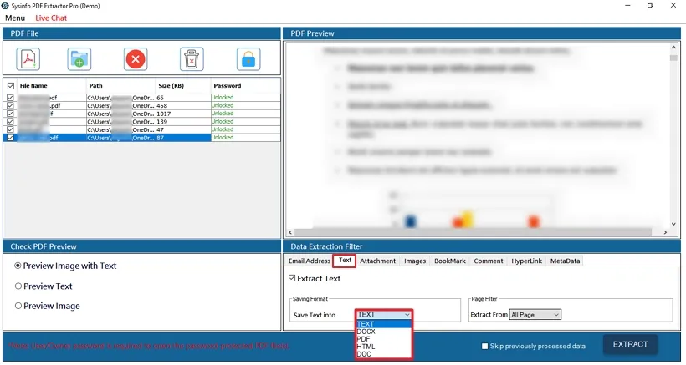This screenshot has width=686, height=365.
Task: Click PDF preview scroll up arrow
Action: click(673, 47)
